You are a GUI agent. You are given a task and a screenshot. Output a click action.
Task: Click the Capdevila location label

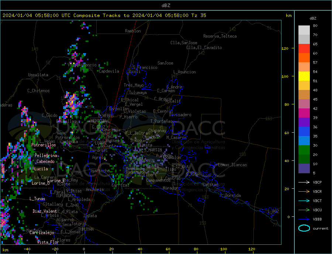coord(109,71)
